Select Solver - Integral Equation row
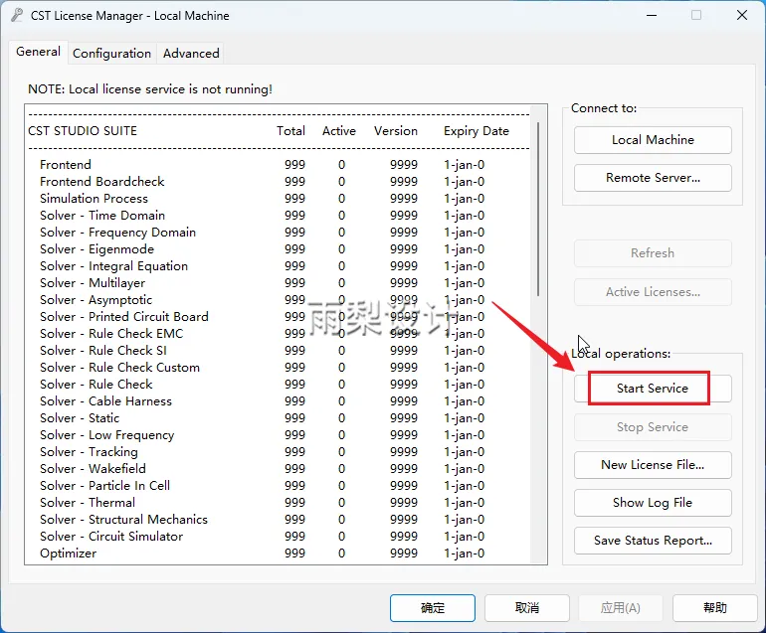Image resolution: width=766 pixels, height=633 pixels. click(x=262, y=266)
